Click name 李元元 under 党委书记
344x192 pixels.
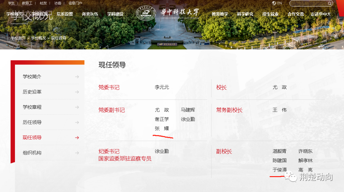click(162, 87)
